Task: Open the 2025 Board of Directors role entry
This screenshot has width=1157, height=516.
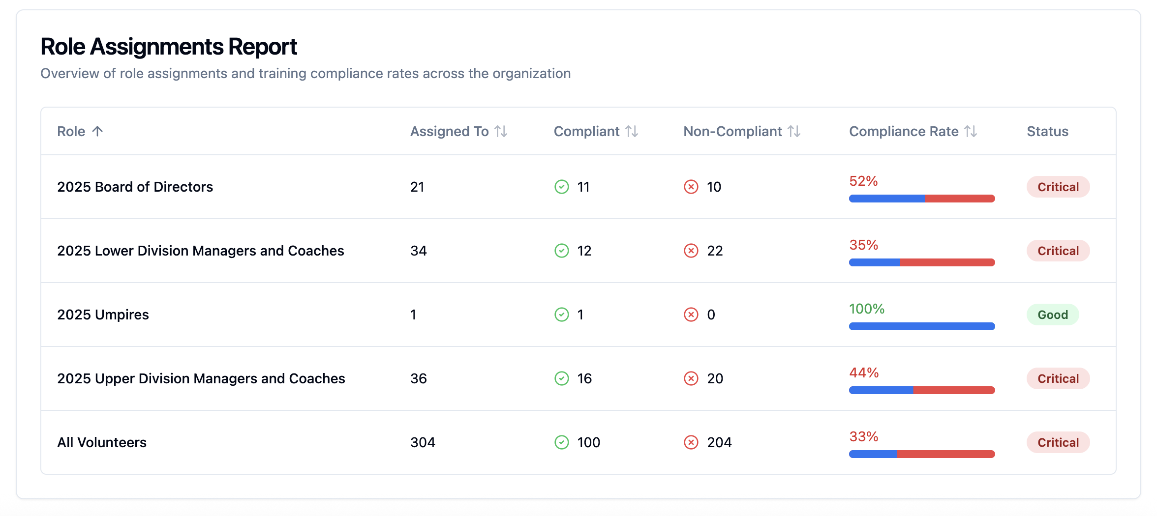Action: tap(135, 187)
